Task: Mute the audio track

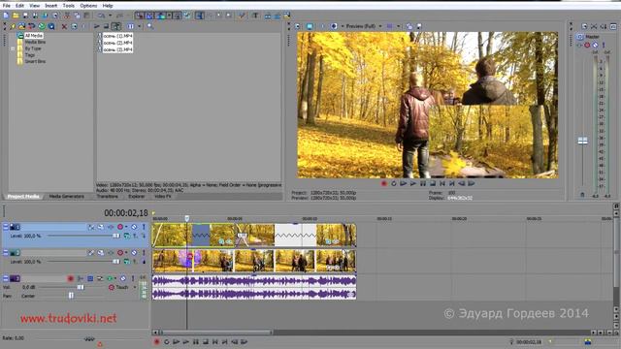Action: coord(123,278)
